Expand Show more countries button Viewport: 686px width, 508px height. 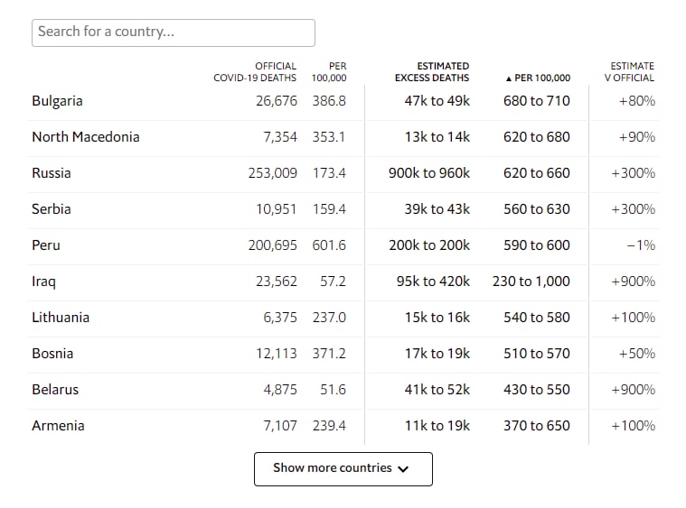click(x=343, y=468)
